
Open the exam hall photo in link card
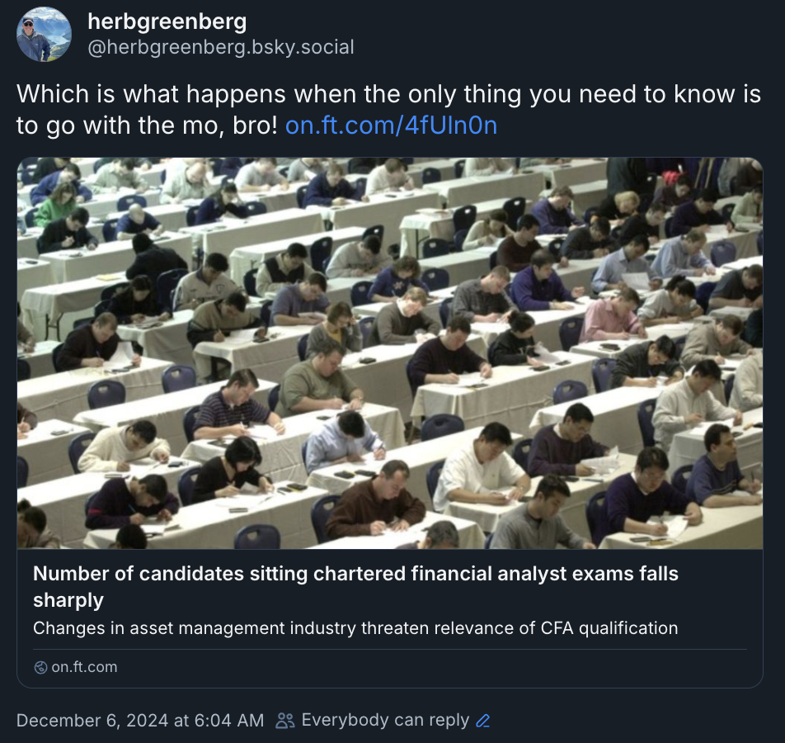tap(390, 353)
